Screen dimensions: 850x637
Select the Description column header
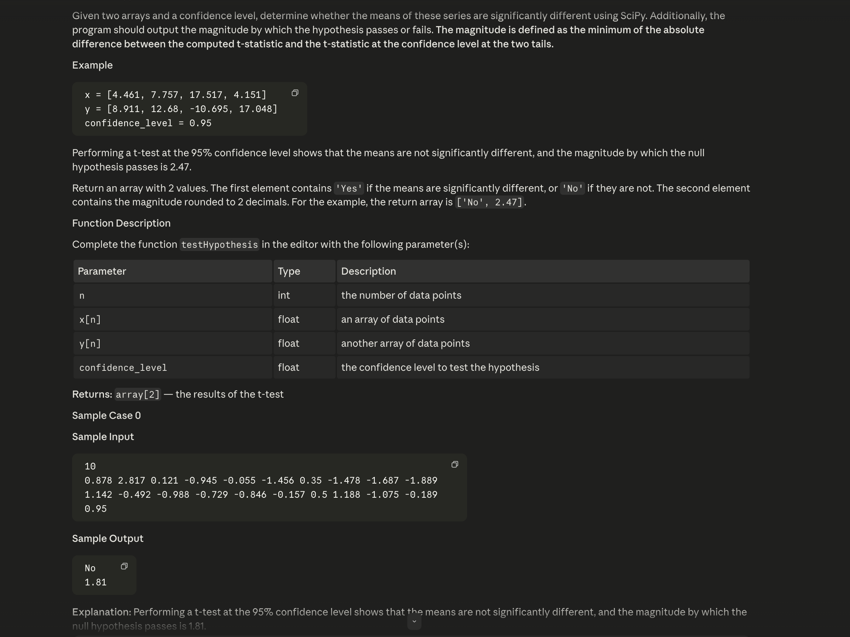[x=543, y=271]
